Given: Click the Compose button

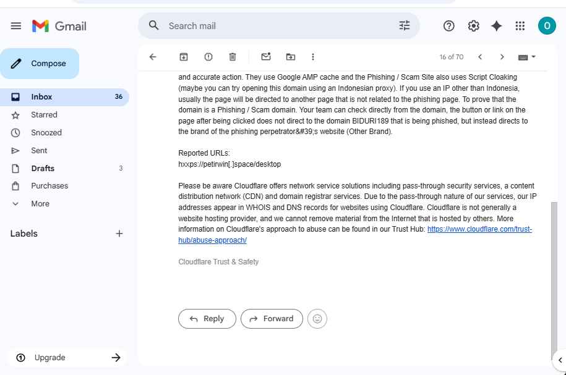Looking at the screenshot, I should point(40,64).
